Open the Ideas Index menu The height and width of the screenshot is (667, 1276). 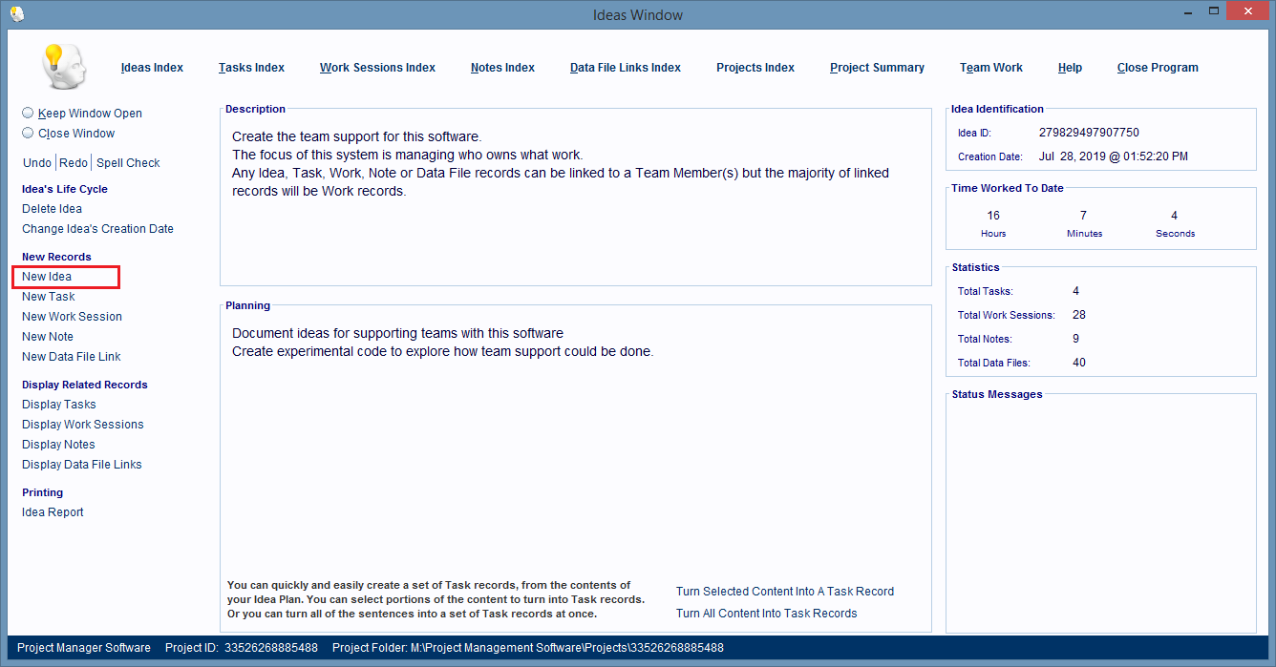(152, 68)
